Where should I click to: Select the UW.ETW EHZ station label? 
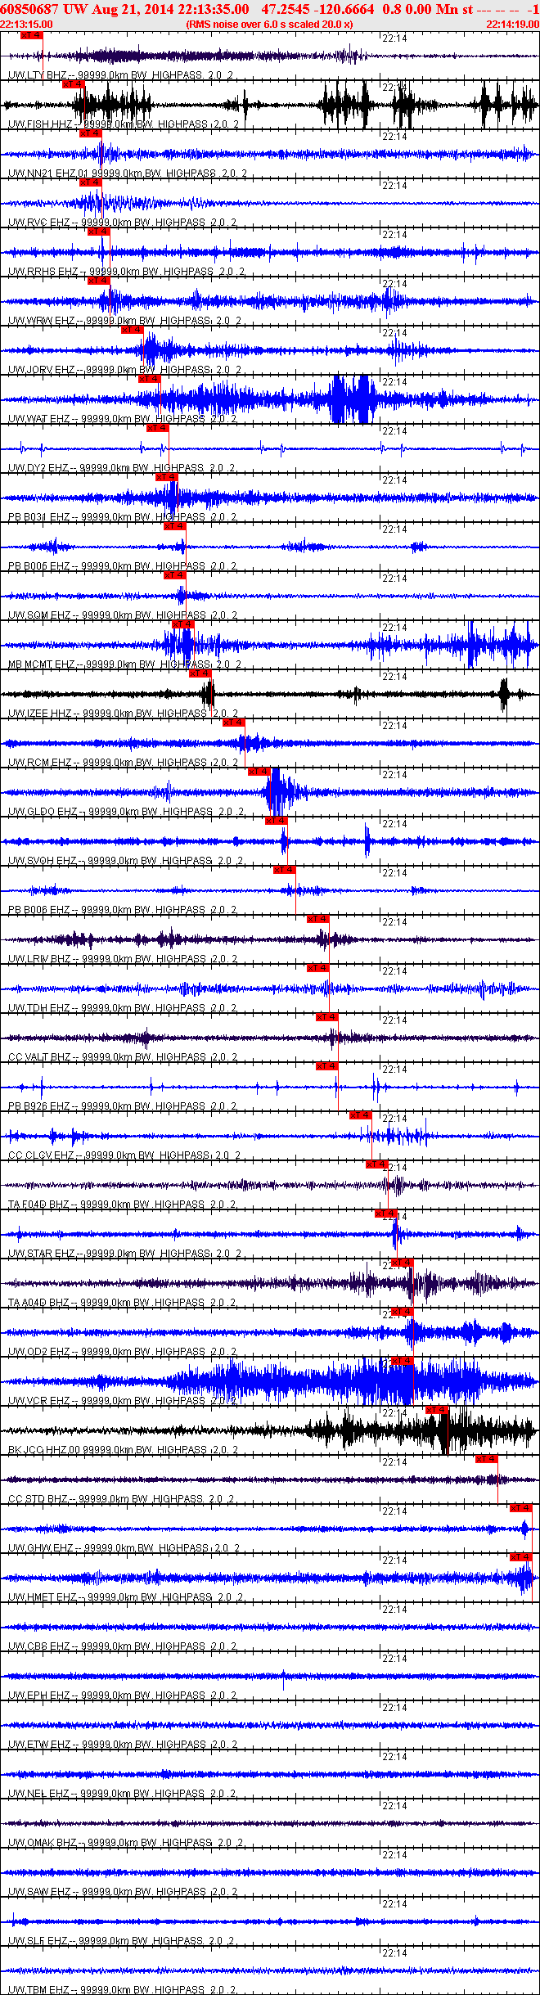pos(123,1745)
